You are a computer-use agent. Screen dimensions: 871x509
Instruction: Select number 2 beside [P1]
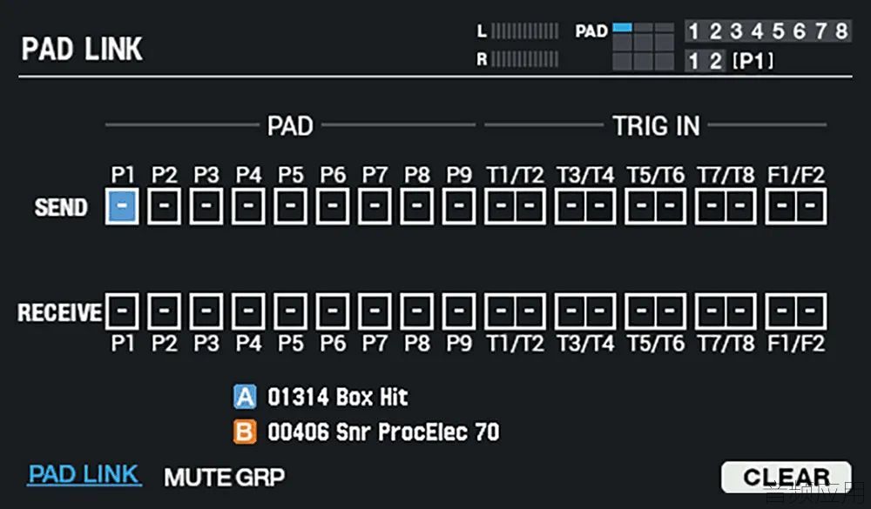pyautogui.click(x=715, y=61)
